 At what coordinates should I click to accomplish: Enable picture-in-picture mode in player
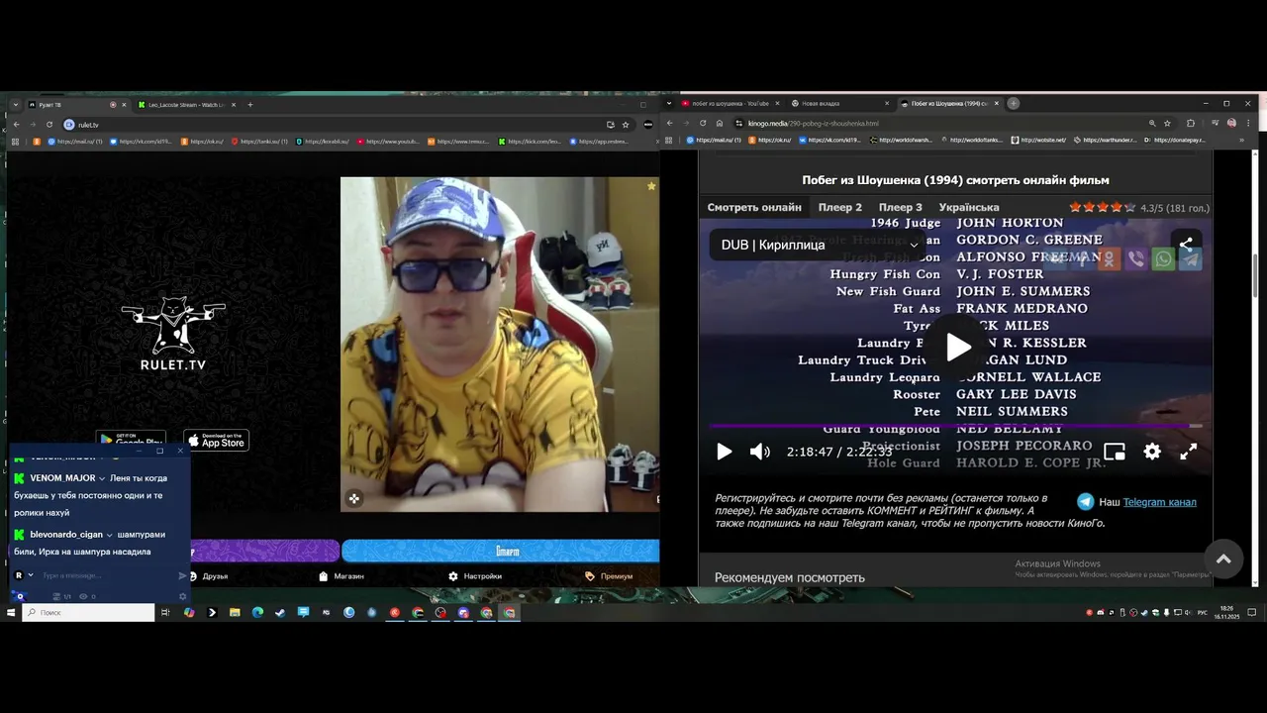click(x=1115, y=452)
